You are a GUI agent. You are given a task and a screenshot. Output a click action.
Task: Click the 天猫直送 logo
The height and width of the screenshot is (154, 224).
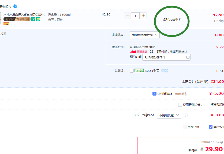[x=139, y=52]
